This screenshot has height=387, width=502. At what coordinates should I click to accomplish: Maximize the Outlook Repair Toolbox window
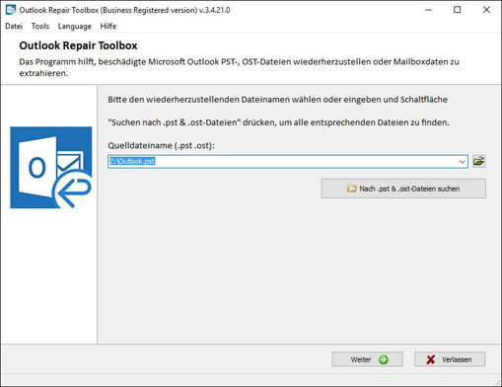pyautogui.click(x=457, y=10)
